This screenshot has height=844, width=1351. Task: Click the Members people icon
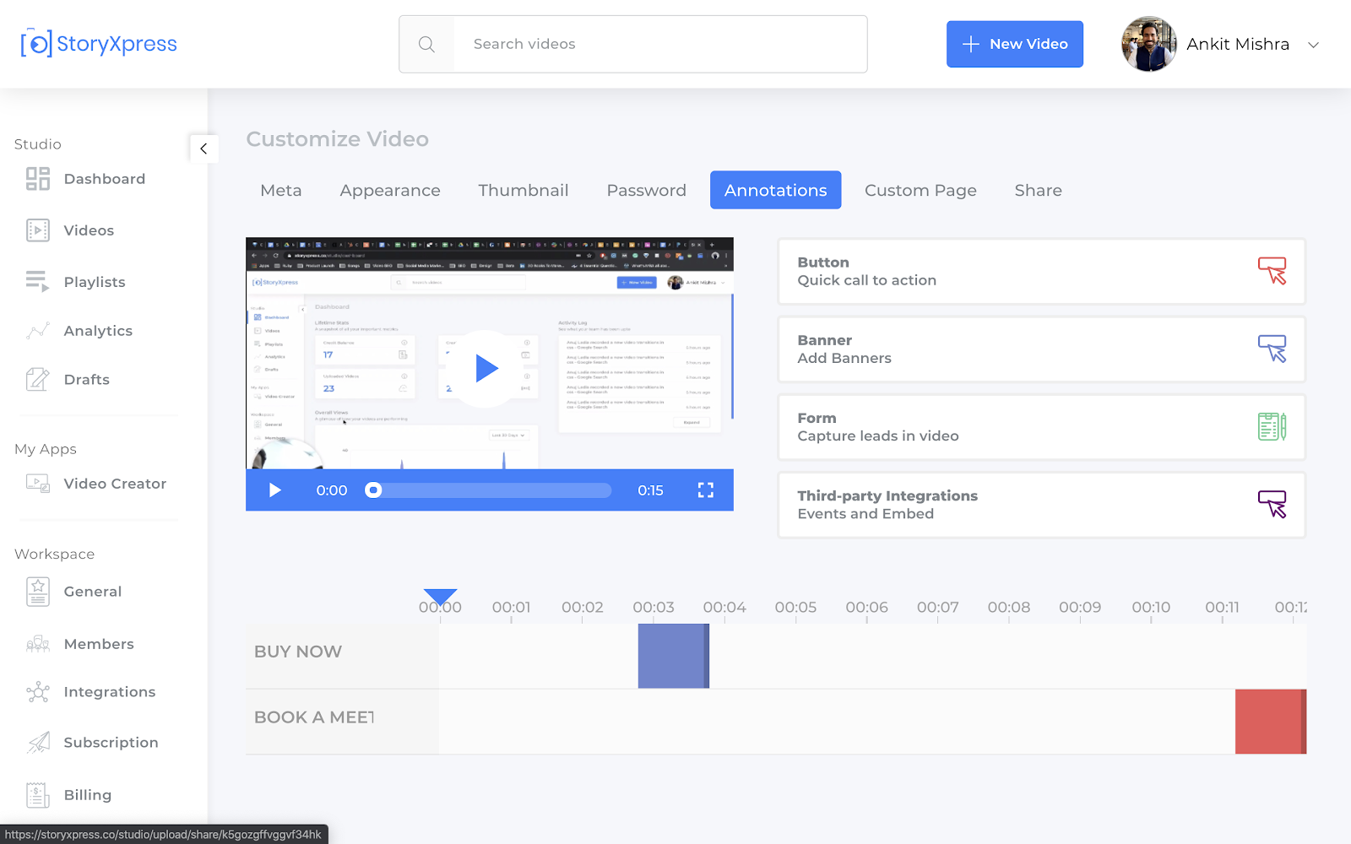point(38,644)
